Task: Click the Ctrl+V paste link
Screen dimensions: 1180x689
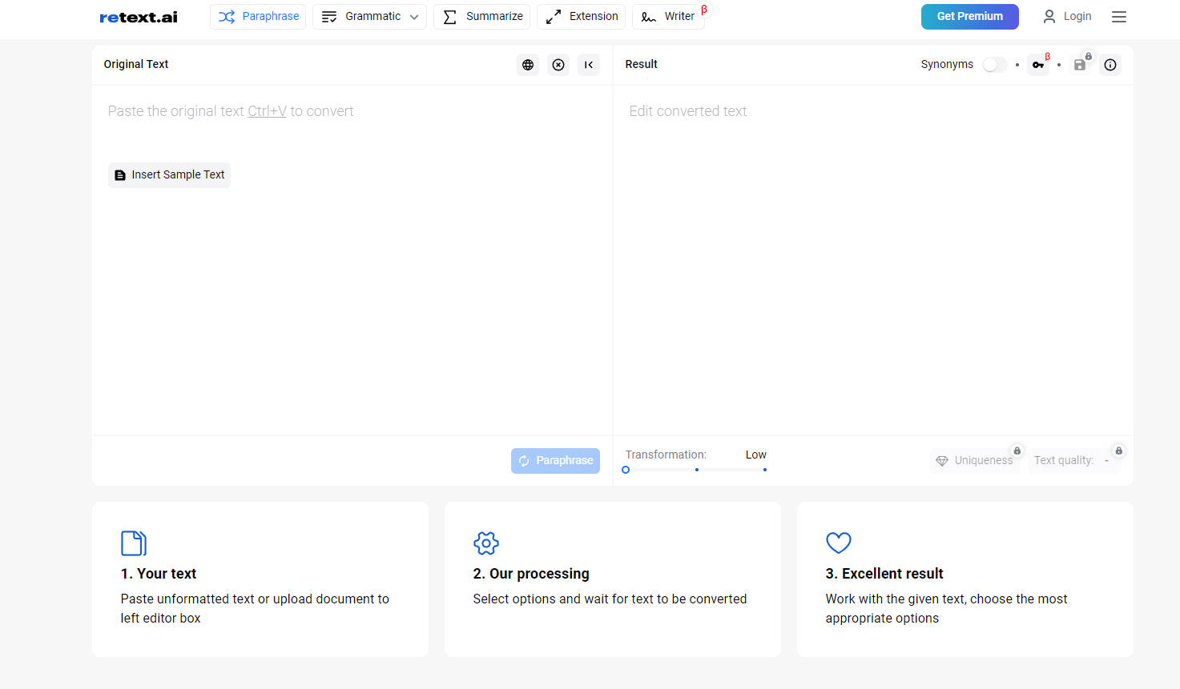Action: pyautogui.click(x=267, y=111)
